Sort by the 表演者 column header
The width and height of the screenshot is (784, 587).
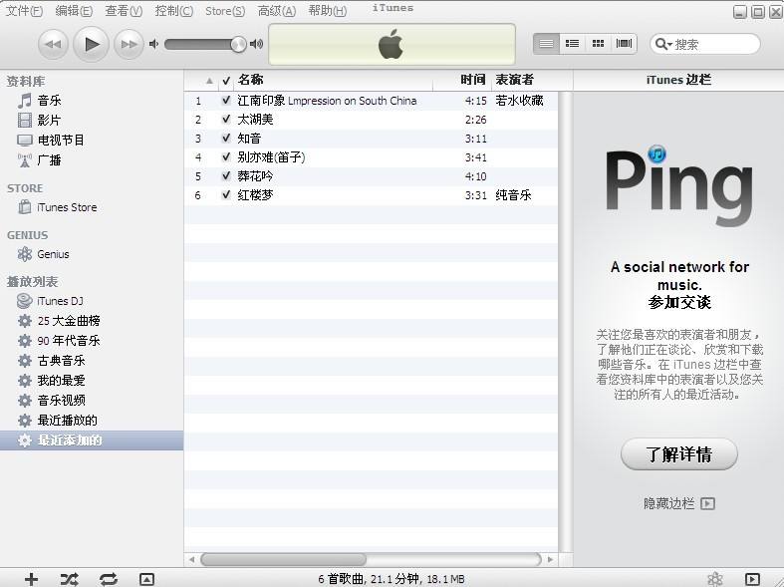coord(532,80)
